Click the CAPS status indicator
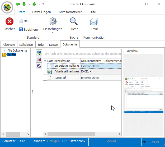 (x=155, y=142)
